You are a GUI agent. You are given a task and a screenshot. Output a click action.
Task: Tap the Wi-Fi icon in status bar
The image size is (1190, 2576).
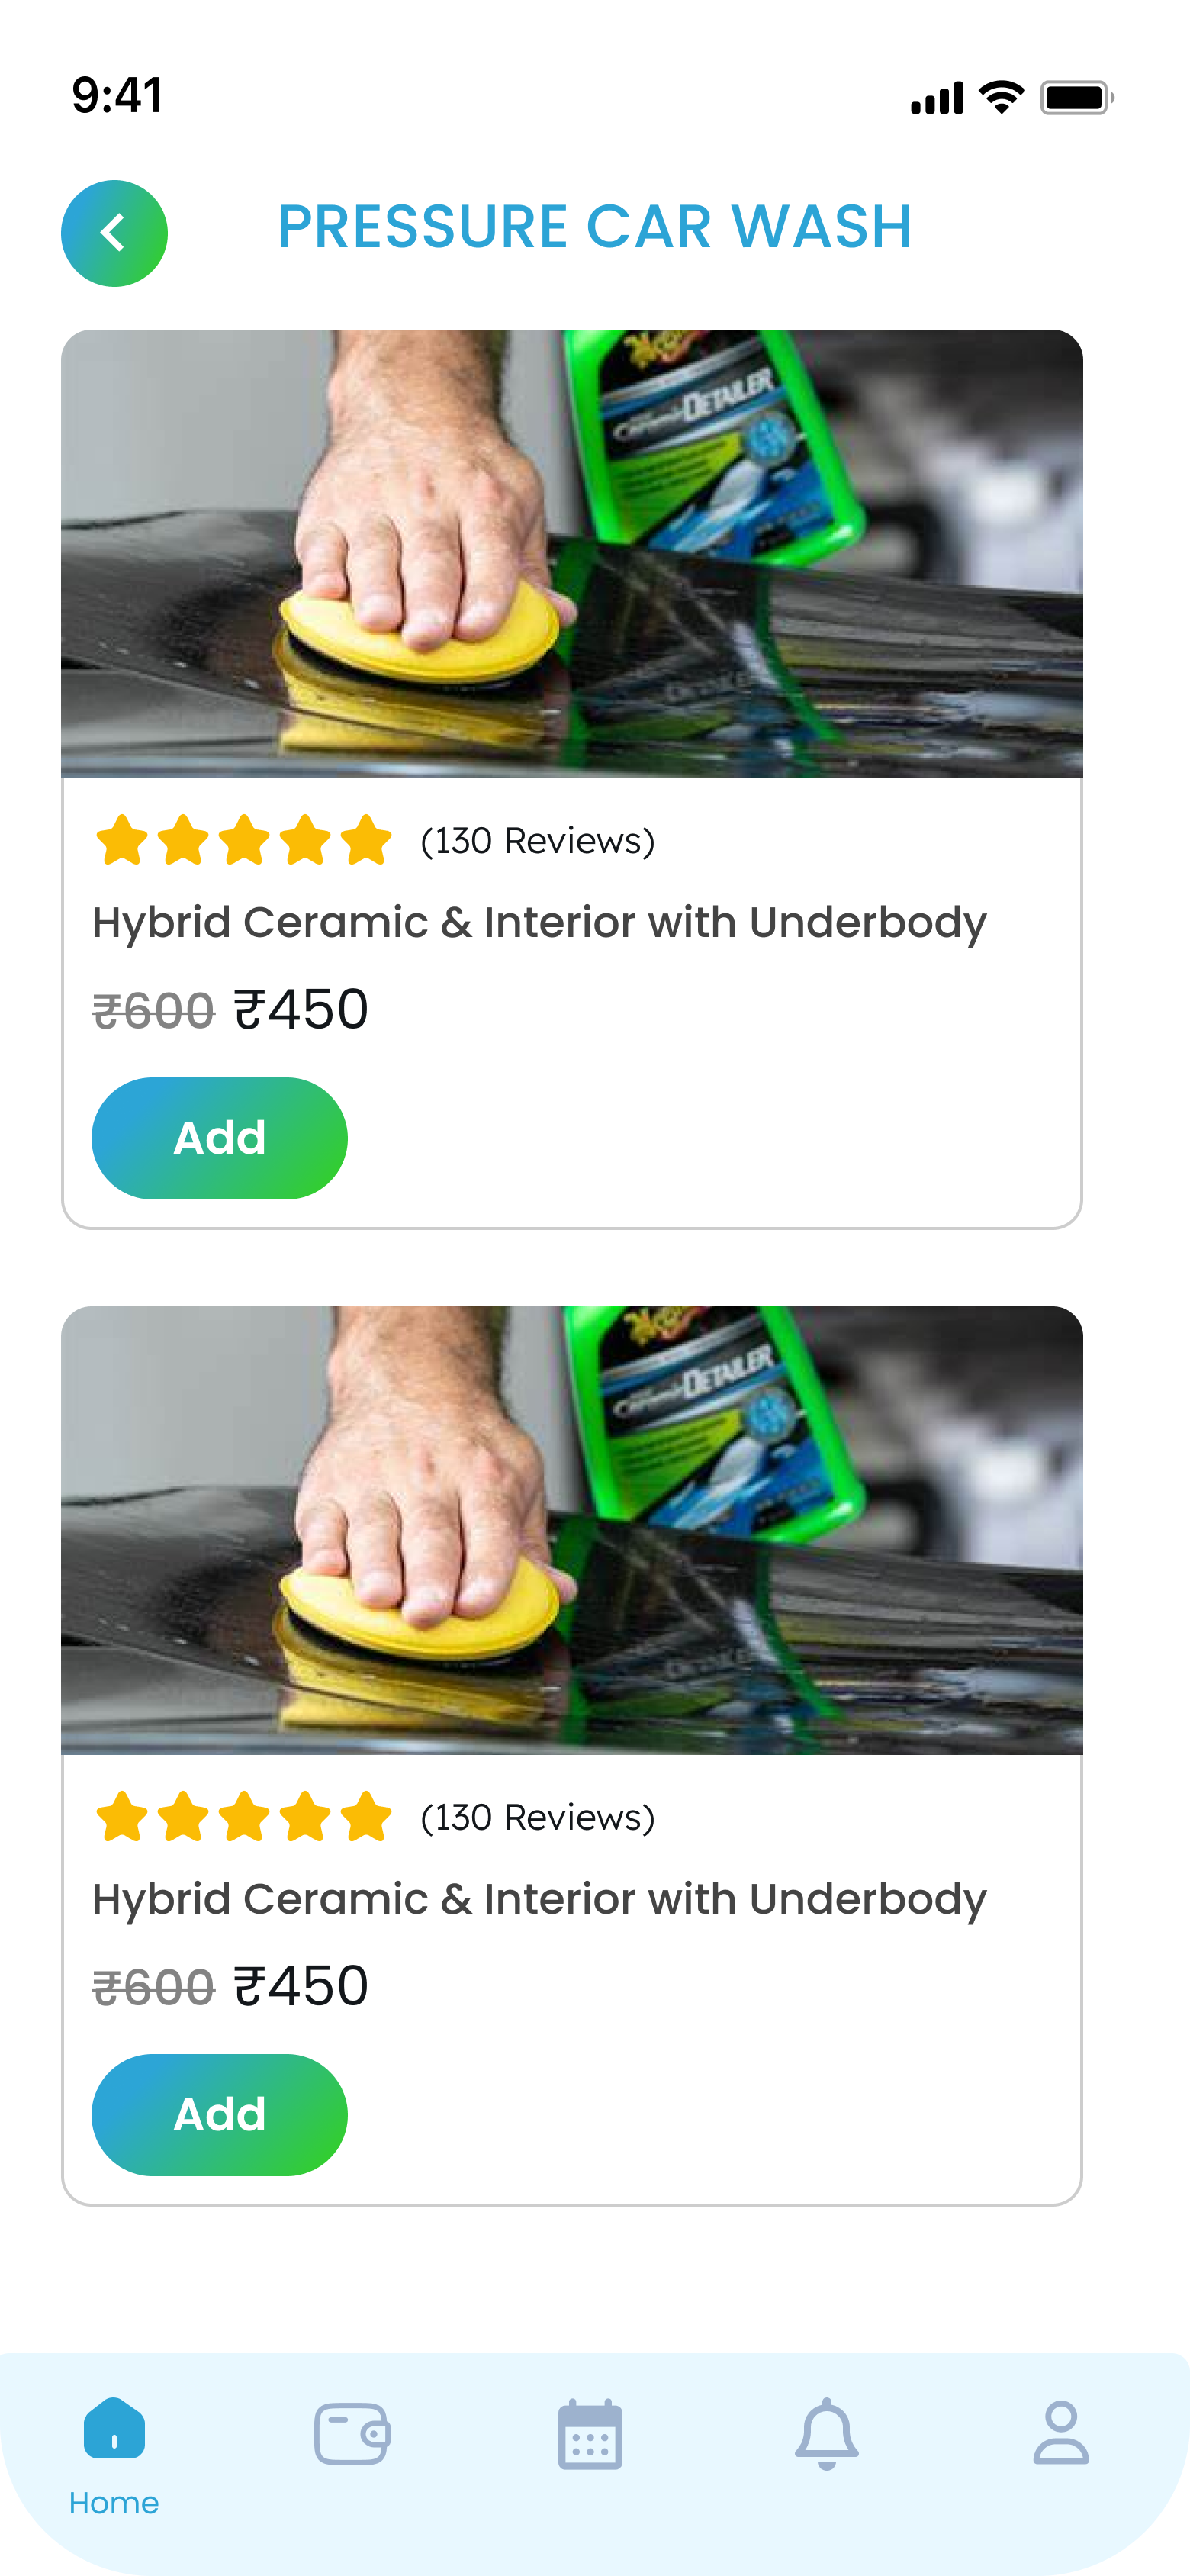[1001, 97]
